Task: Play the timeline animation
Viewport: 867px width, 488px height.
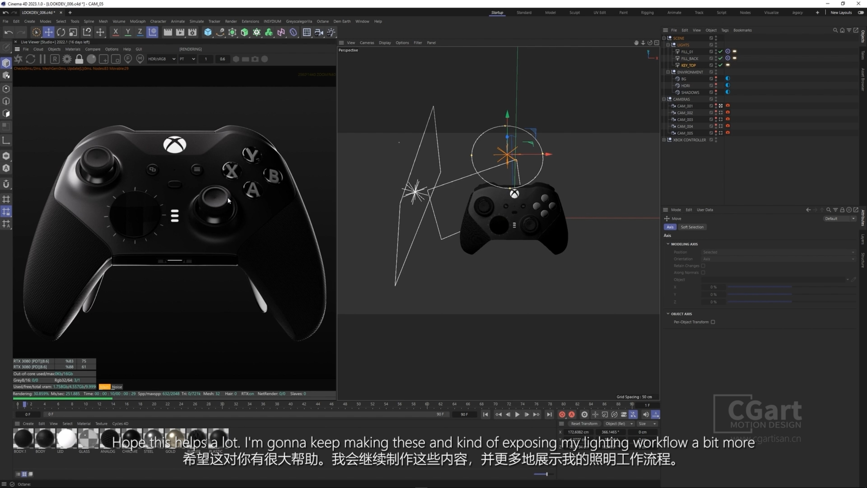Action: tap(517, 414)
